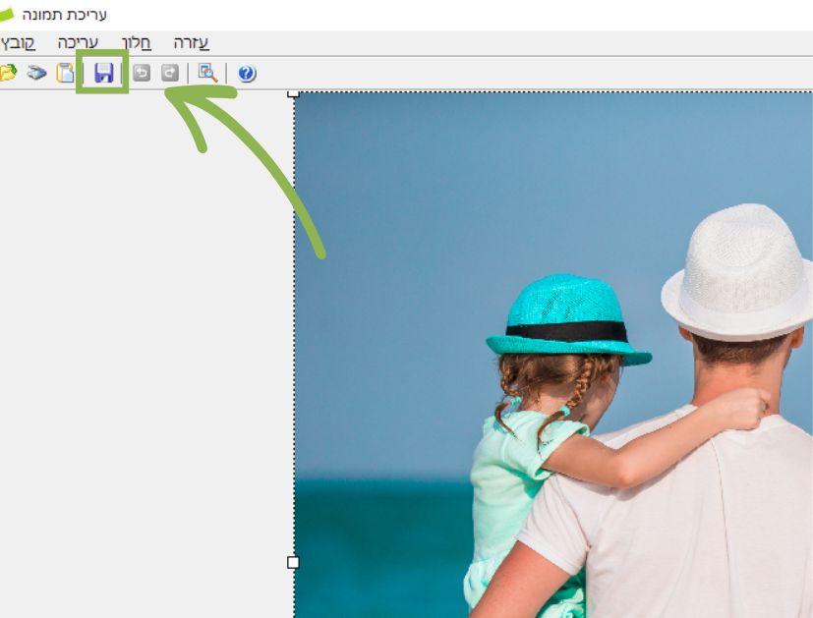Click the magnifier zoom preview icon
Image resolution: width=813 pixels, height=618 pixels.
click(x=207, y=73)
